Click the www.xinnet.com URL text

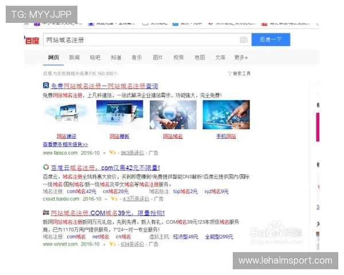60,244
